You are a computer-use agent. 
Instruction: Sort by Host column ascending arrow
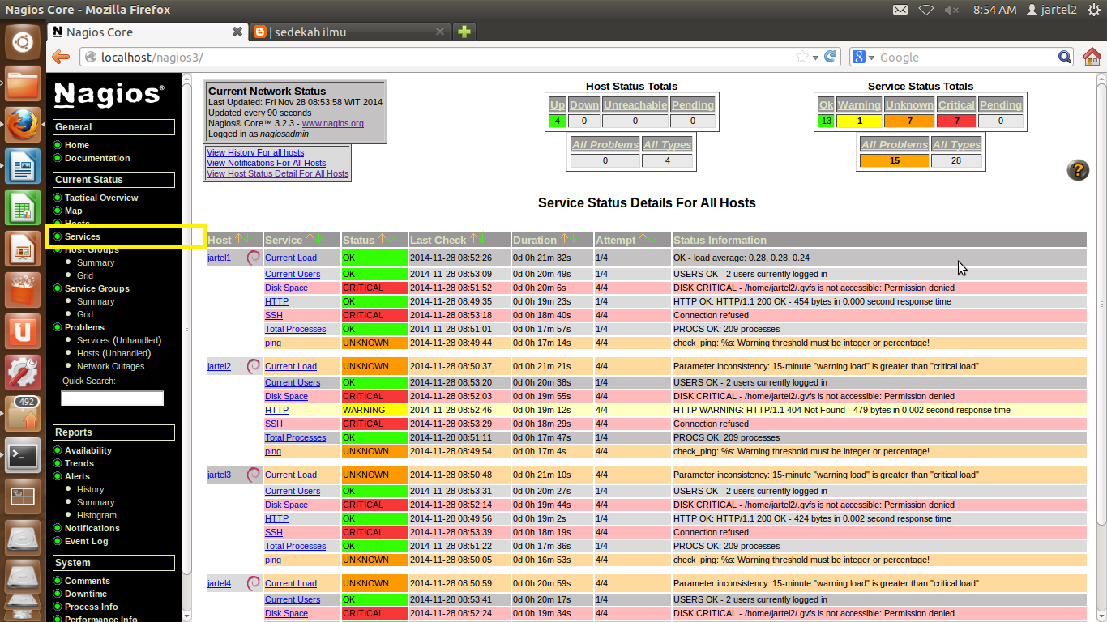pyautogui.click(x=239, y=239)
